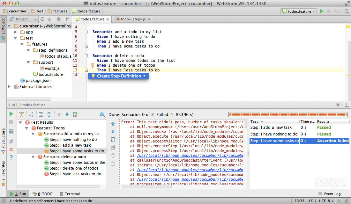Image resolution: width=351 pixels, height=204 pixels.
Task: Click the stop button in Run panel
Action: [11, 122]
